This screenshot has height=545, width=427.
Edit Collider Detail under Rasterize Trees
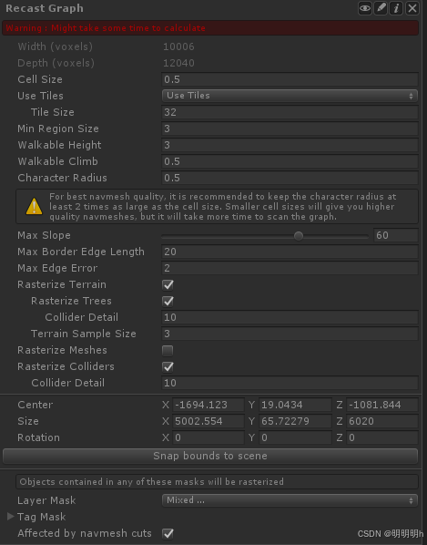click(x=290, y=317)
